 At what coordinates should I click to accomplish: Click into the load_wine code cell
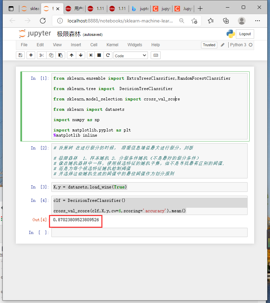click(x=149, y=187)
